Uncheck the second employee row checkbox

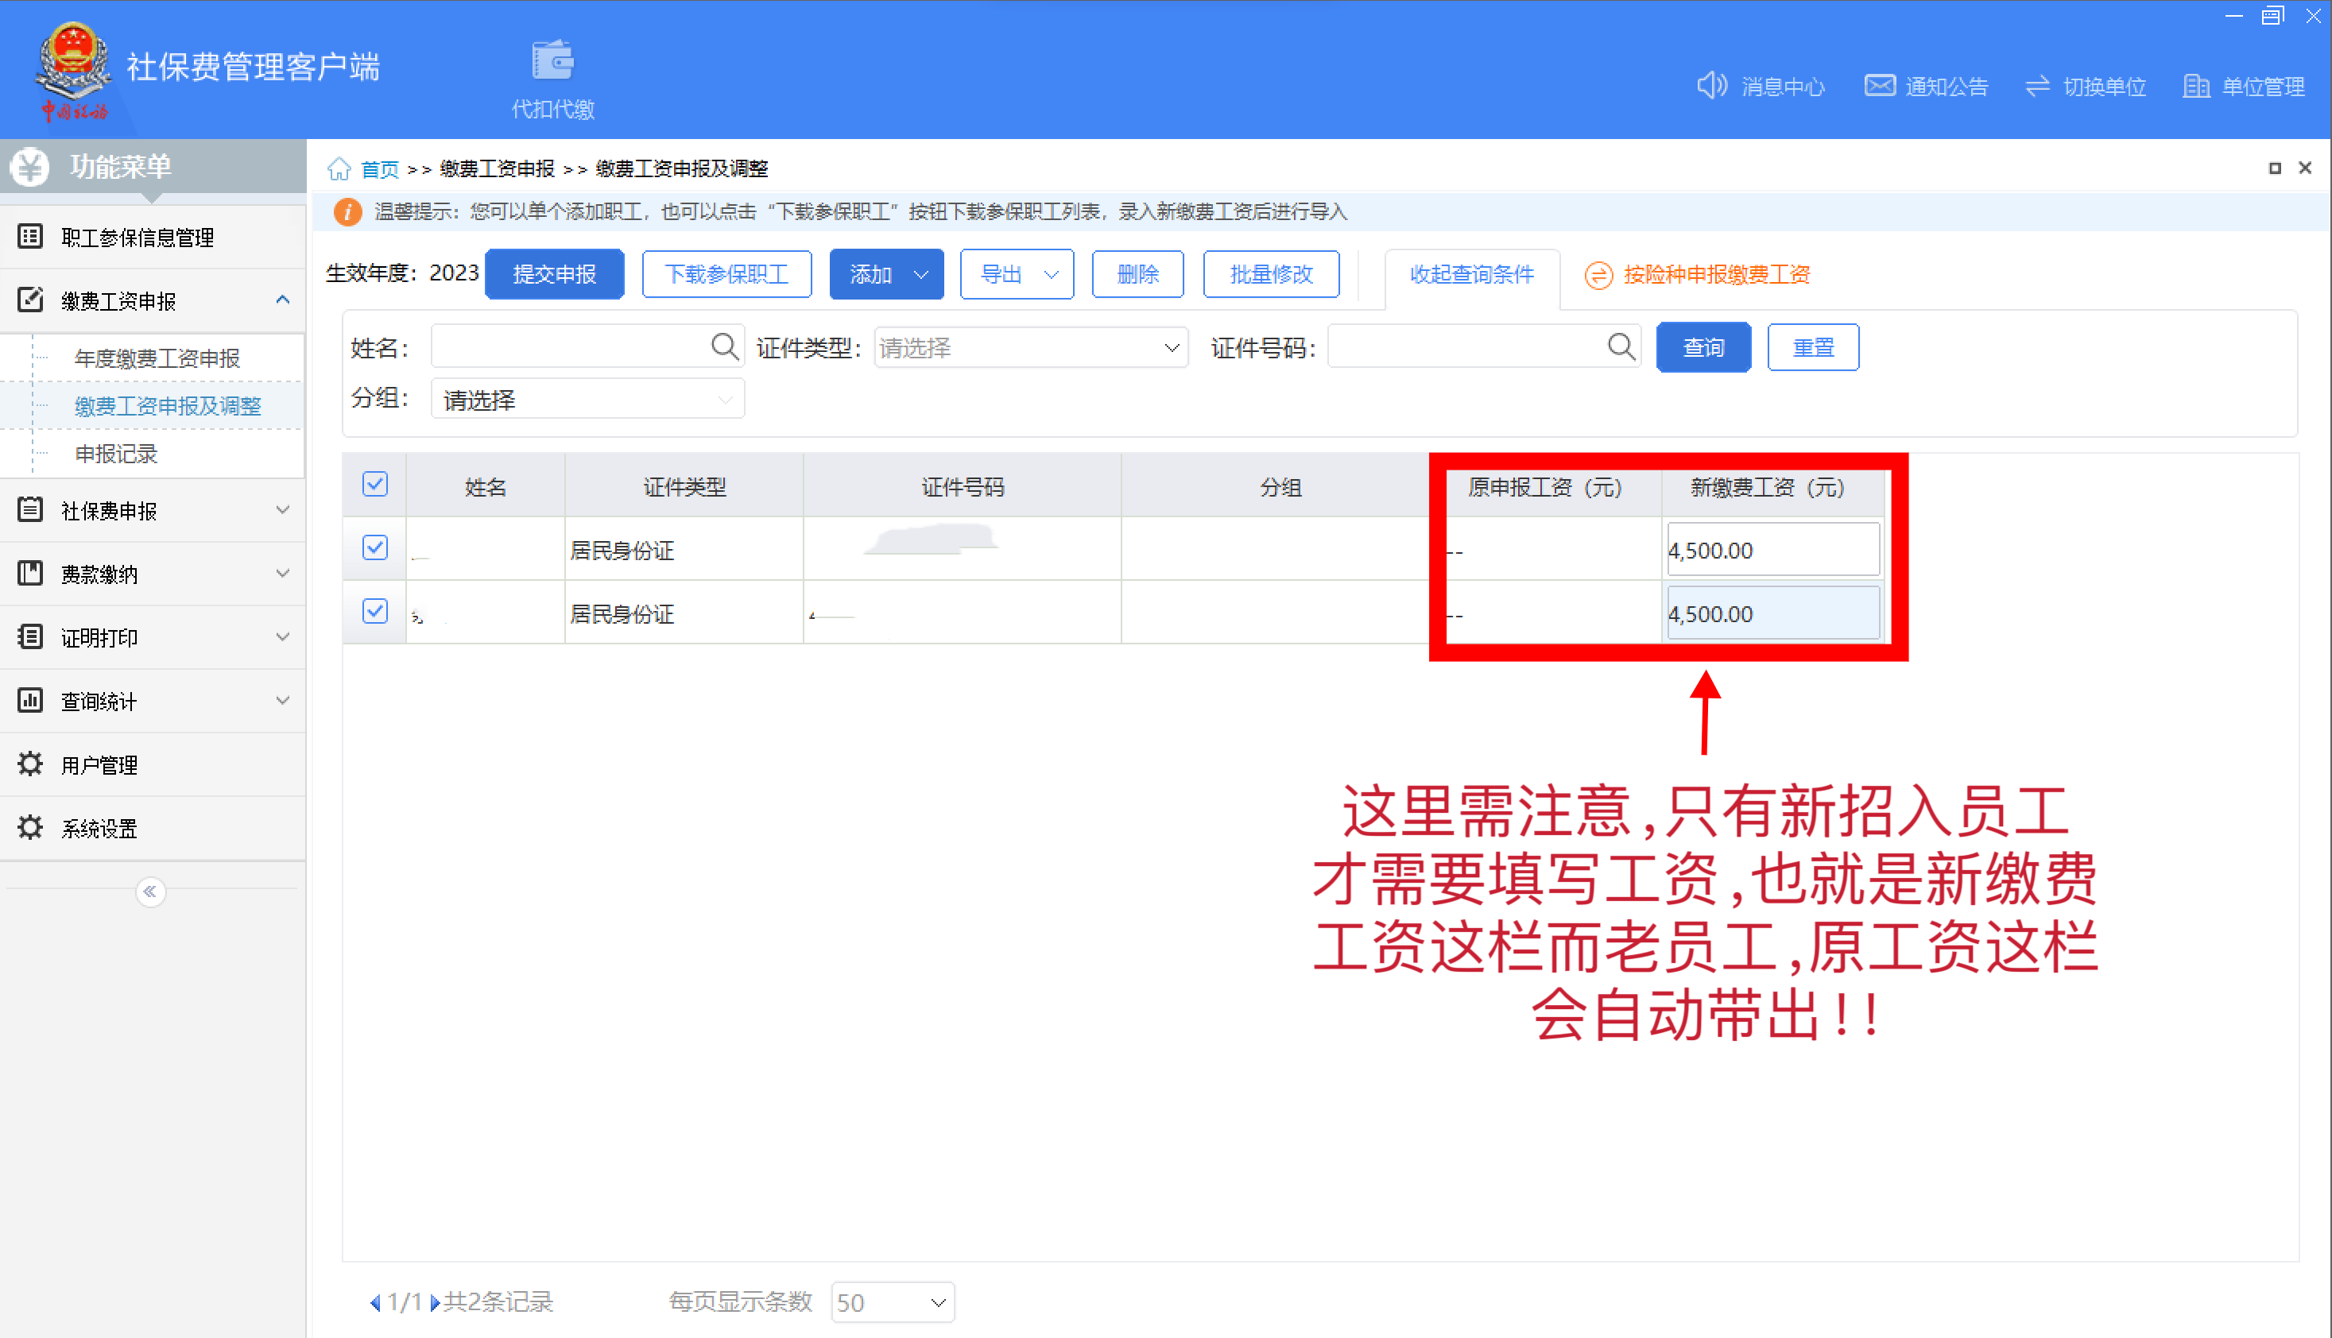pyautogui.click(x=375, y=611)
